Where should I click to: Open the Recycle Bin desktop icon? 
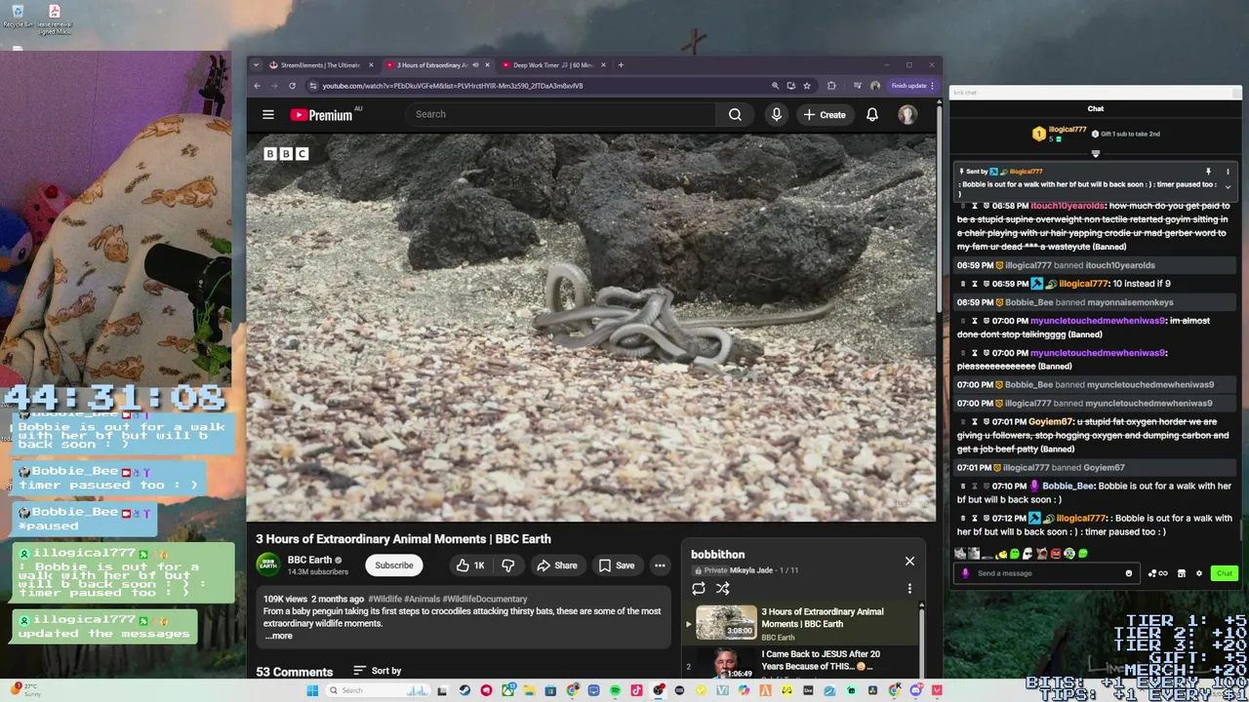pos(18,16)
